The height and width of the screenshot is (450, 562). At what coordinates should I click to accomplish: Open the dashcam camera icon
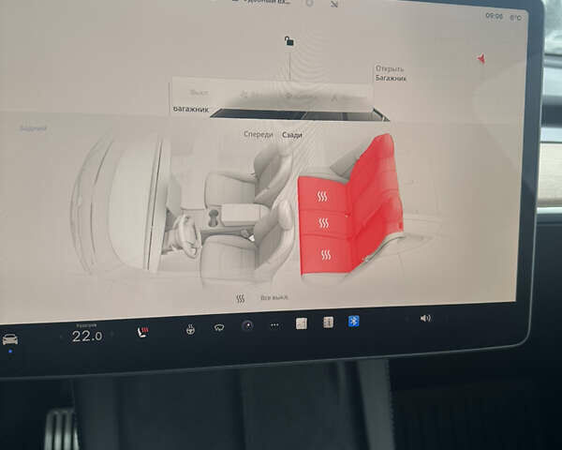[x=247, y=326]
